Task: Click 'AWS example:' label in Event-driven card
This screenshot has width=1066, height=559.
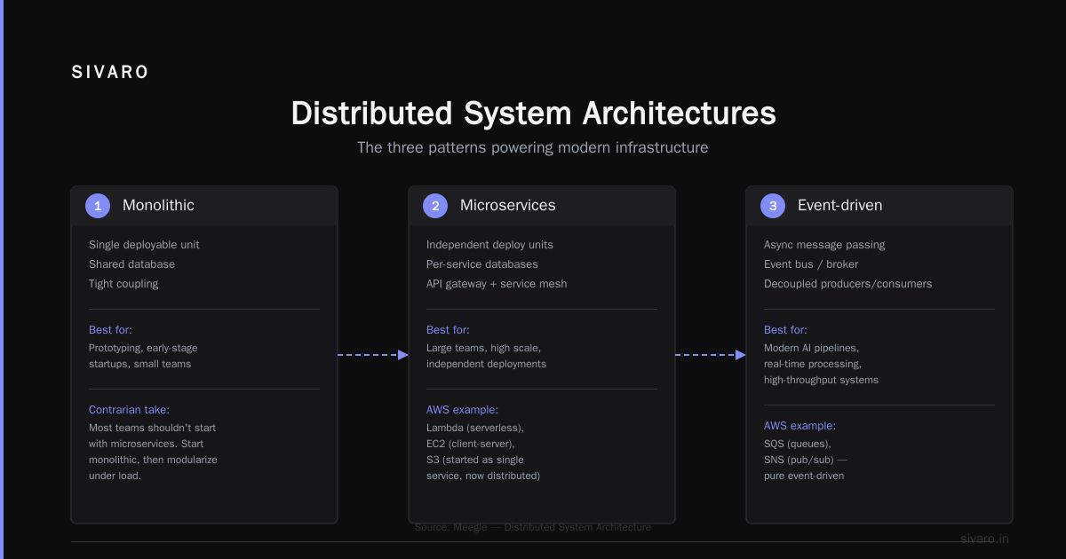Action: pyautogui.click(x=799, y=426)
